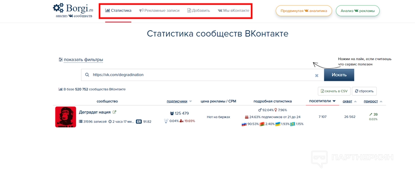
Task: Click the ER badge icon
Action: 138,121
